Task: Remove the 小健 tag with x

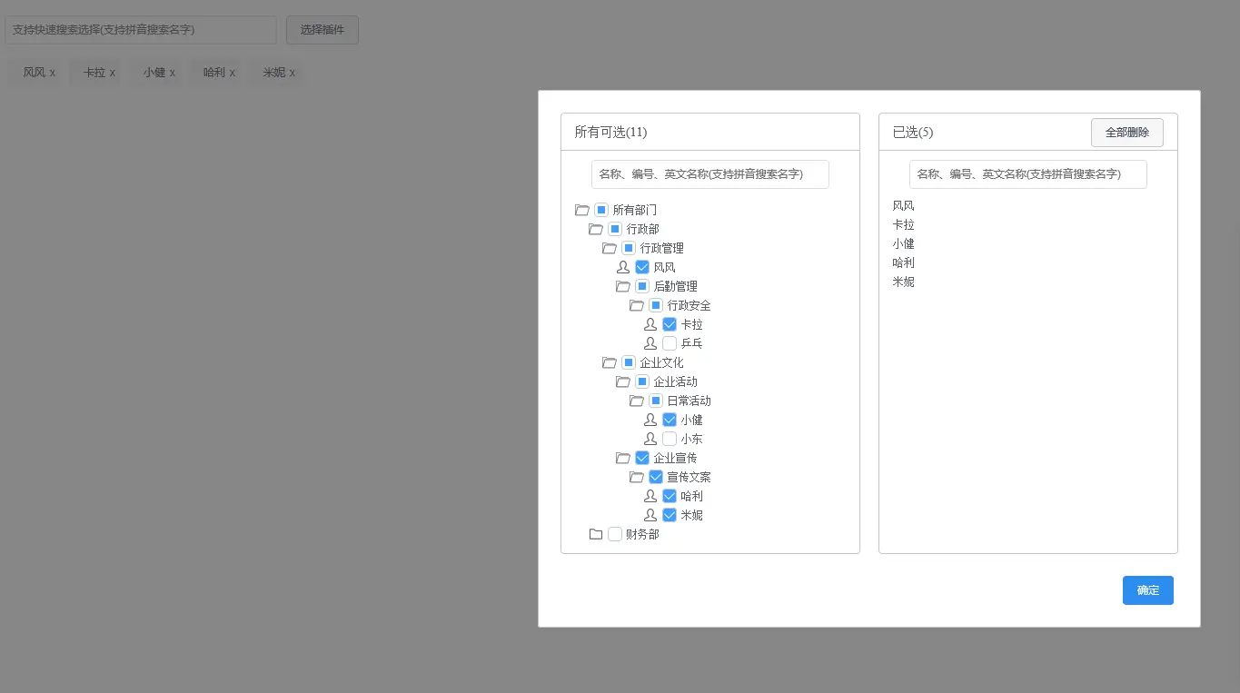Action: (173, 73)
